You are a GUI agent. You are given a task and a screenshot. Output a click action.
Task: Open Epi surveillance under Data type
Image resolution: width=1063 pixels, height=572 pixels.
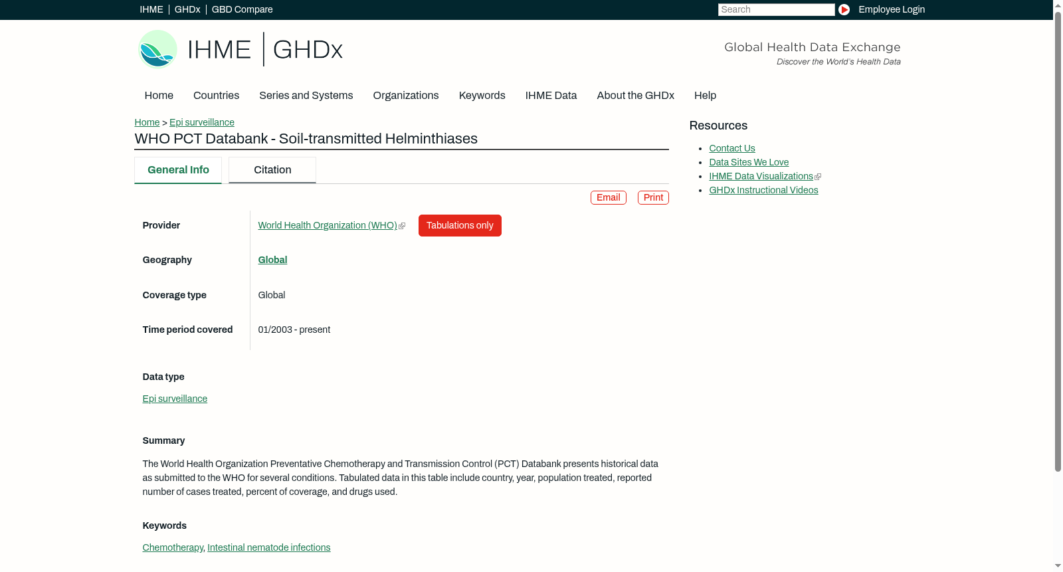(175, 399)
